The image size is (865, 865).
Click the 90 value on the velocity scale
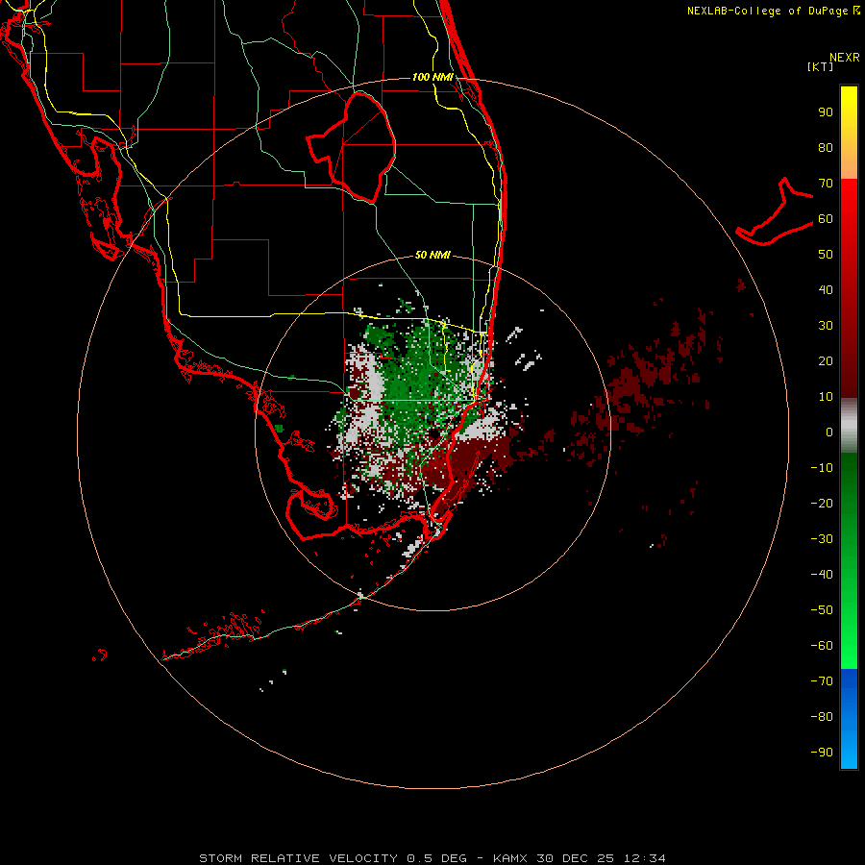click(826, 112)
